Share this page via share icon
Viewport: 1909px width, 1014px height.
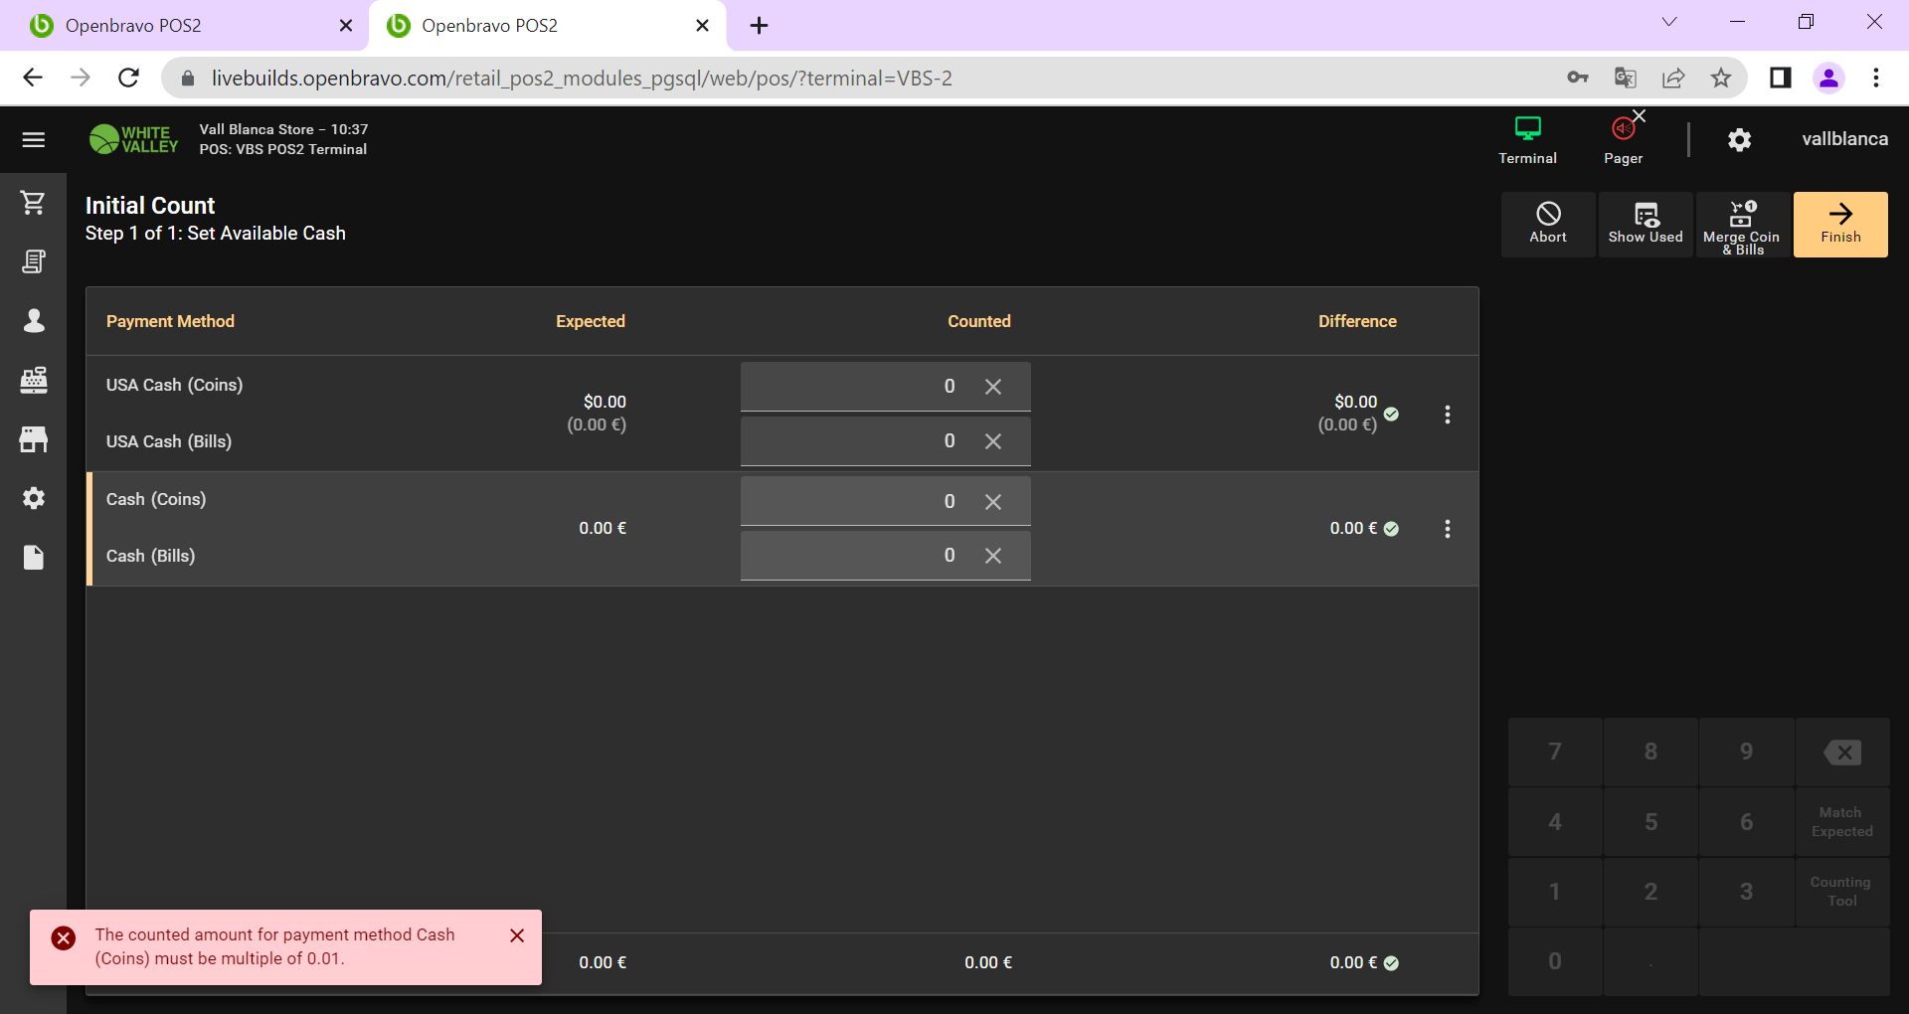[x=1673, y=78]
